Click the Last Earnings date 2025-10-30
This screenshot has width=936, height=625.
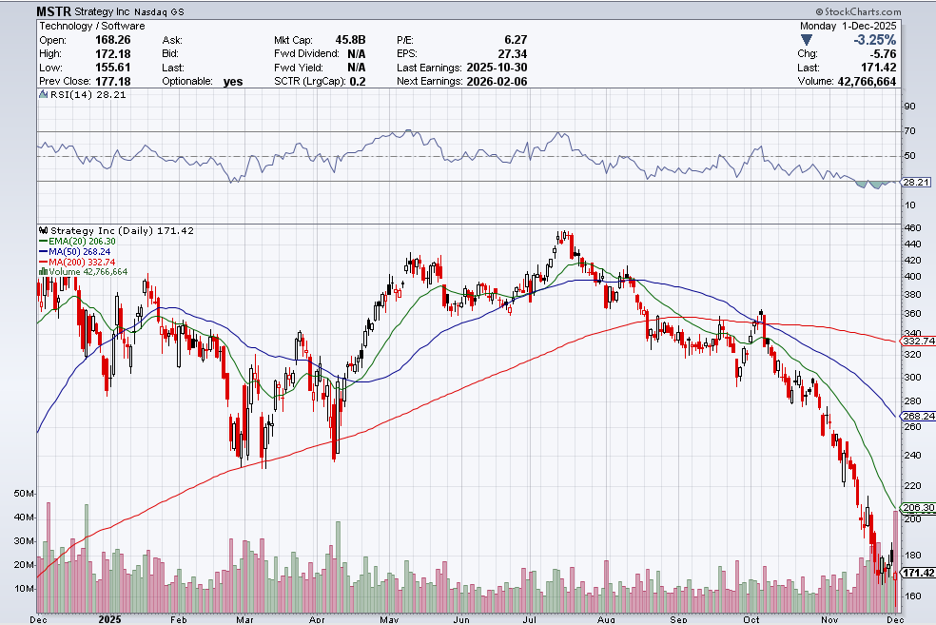click(x=497, y=67)
